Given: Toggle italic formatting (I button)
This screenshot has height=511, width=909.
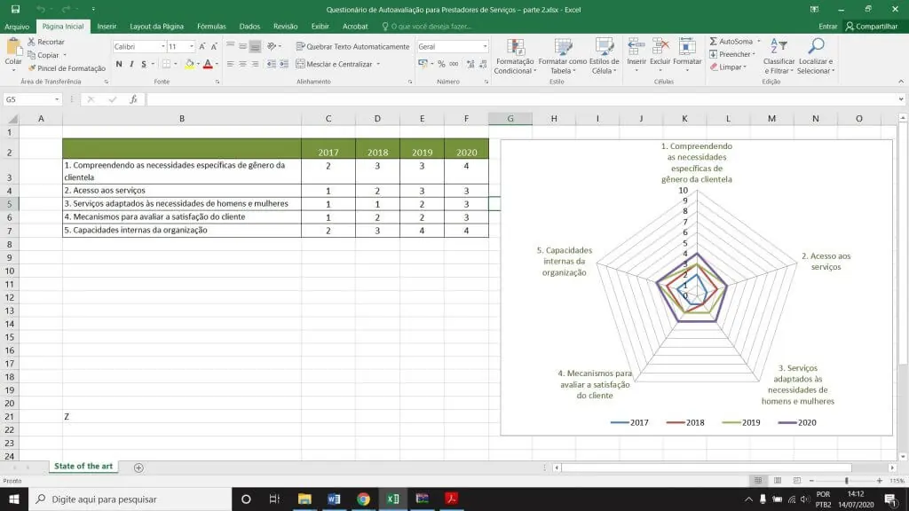Looking at the screenshot, I should point(131,64).
